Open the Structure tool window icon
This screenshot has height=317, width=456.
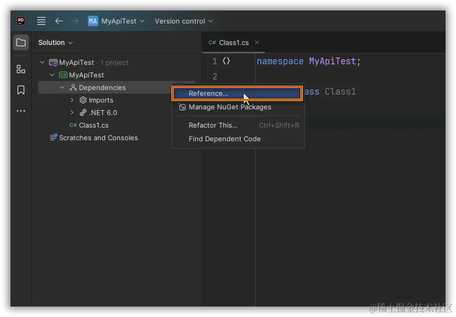click(21, 69)
